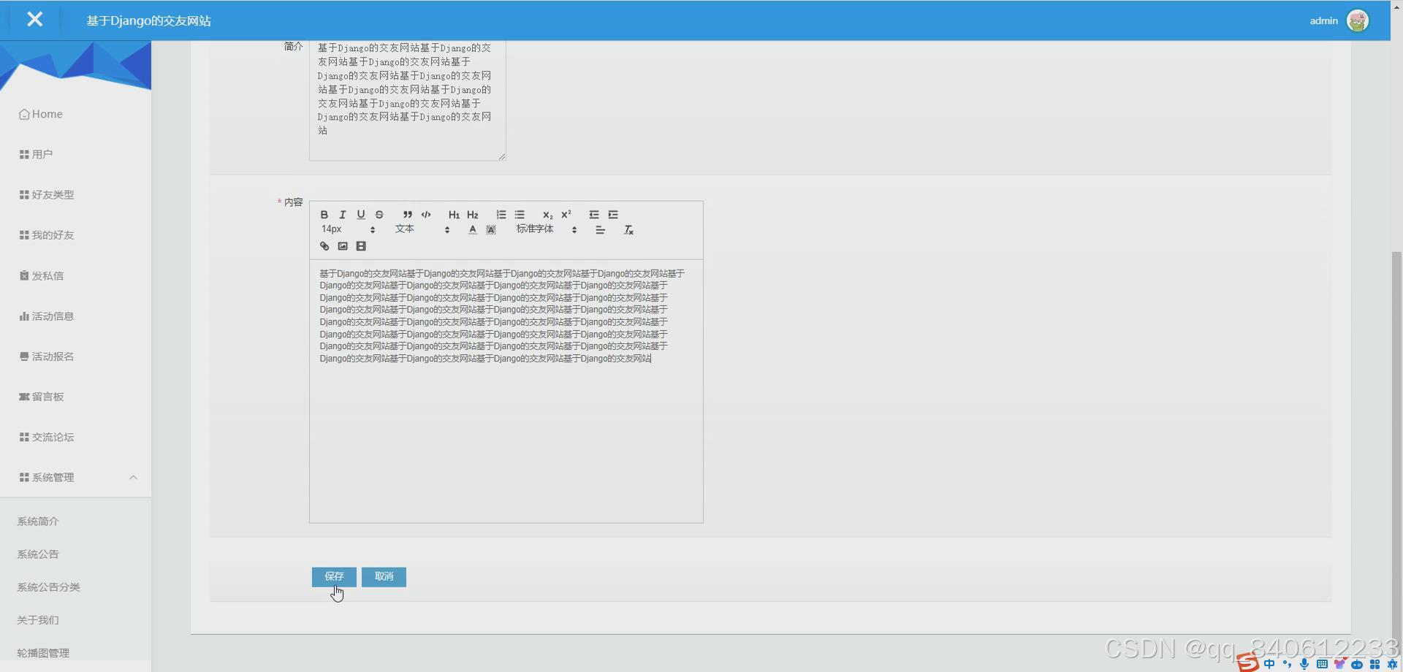Insert a blockquote in the editor
Image resolution: width=1403 pixels, height=672 pixels.
coord(407,215)
